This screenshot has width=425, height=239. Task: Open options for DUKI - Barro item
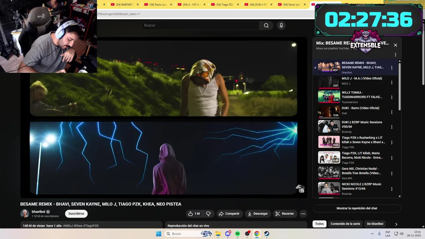pyautogui.click(x=392, y=112)
